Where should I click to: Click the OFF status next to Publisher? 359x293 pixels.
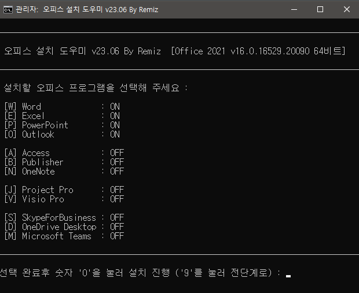(117, 162)
